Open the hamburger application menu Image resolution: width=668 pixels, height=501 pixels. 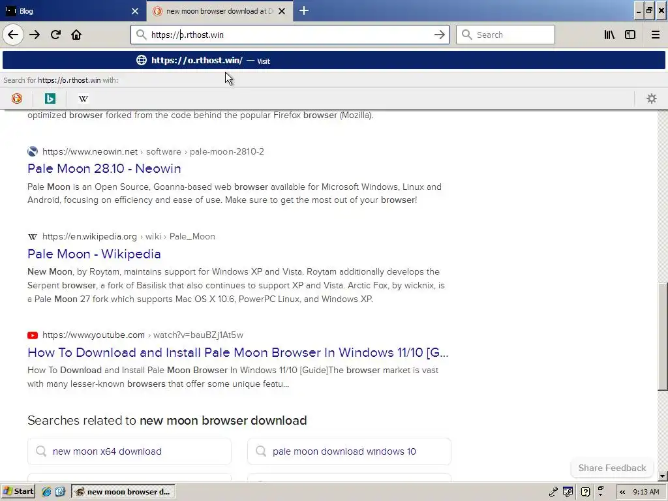coord(656,35)
